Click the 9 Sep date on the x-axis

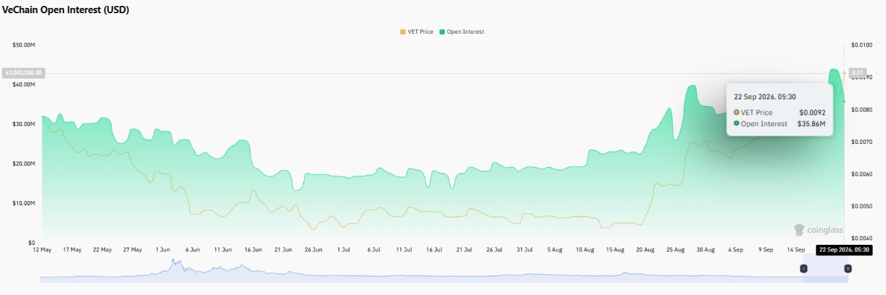pos(766,250)
